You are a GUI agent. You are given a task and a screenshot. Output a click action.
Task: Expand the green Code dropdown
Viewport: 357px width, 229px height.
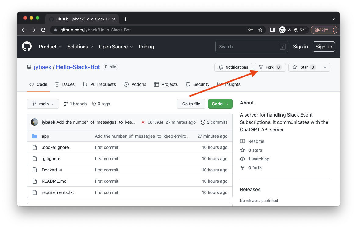220,104
